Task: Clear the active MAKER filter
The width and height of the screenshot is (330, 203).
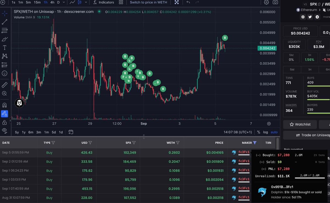Action: click(255, 143)
